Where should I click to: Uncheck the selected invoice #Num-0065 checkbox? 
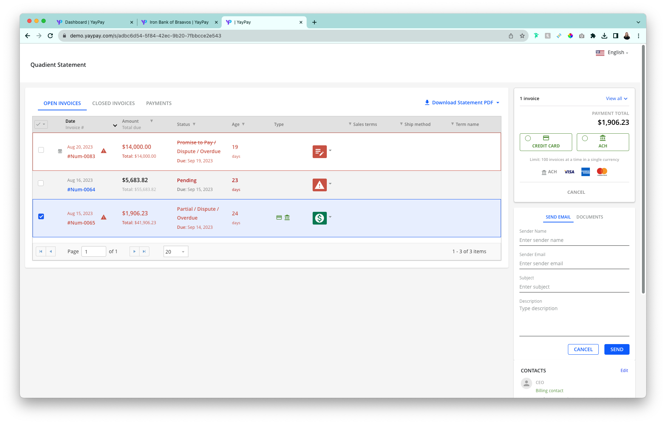pyautogui.click(x=41, y=216)
